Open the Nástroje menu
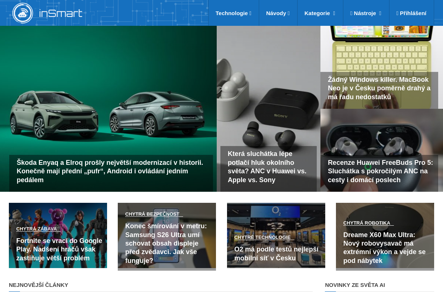 click(x=365, y=13)
